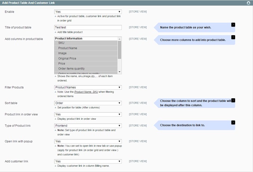Image resolution: width=253 pixels, height=172 pixels.
Task: Open the Enable dropdown
Action: coord(88,12)
